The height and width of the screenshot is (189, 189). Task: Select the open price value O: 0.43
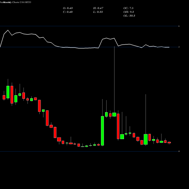pyautogui.click(x=68, y=8)
